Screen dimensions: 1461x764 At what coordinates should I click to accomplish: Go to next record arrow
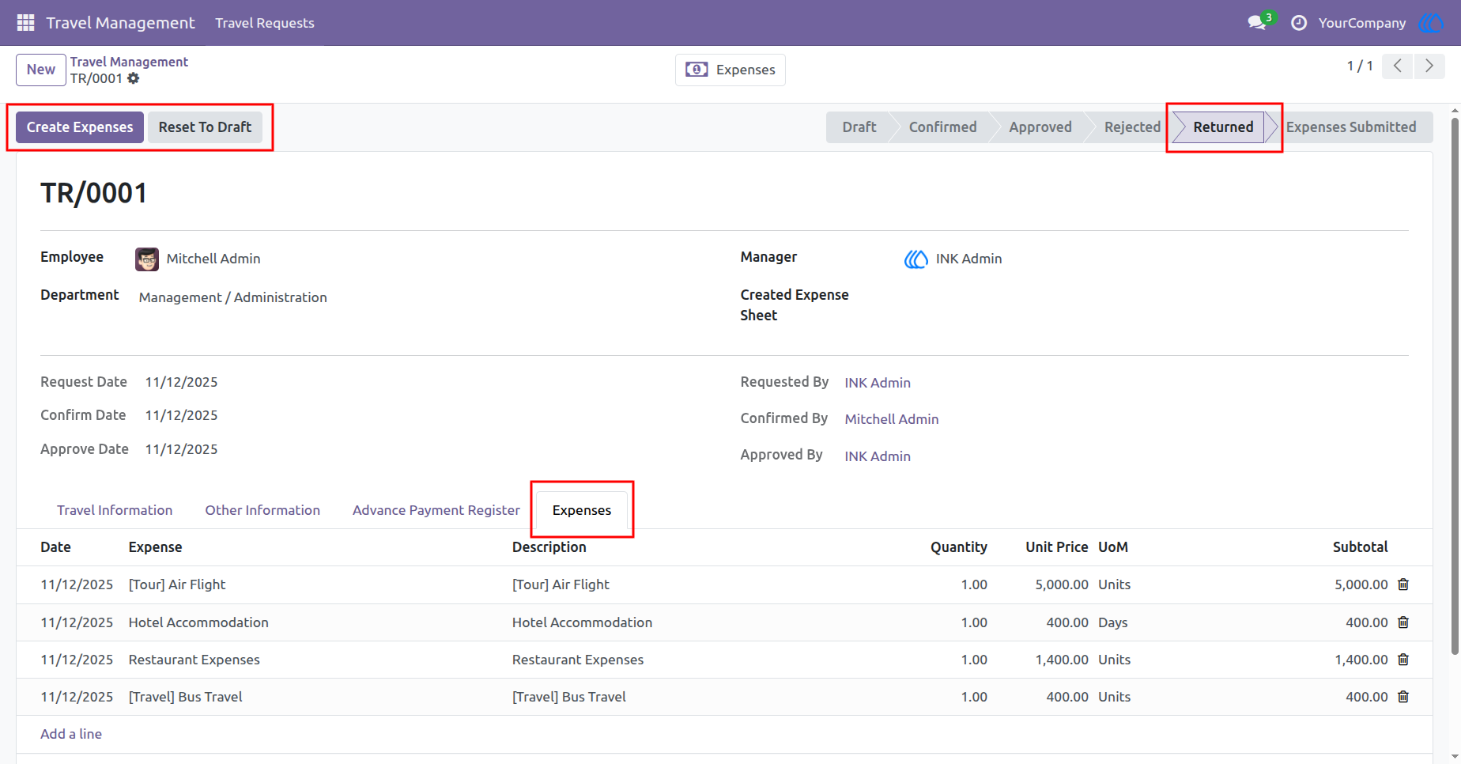click(x=1429, y=66)
